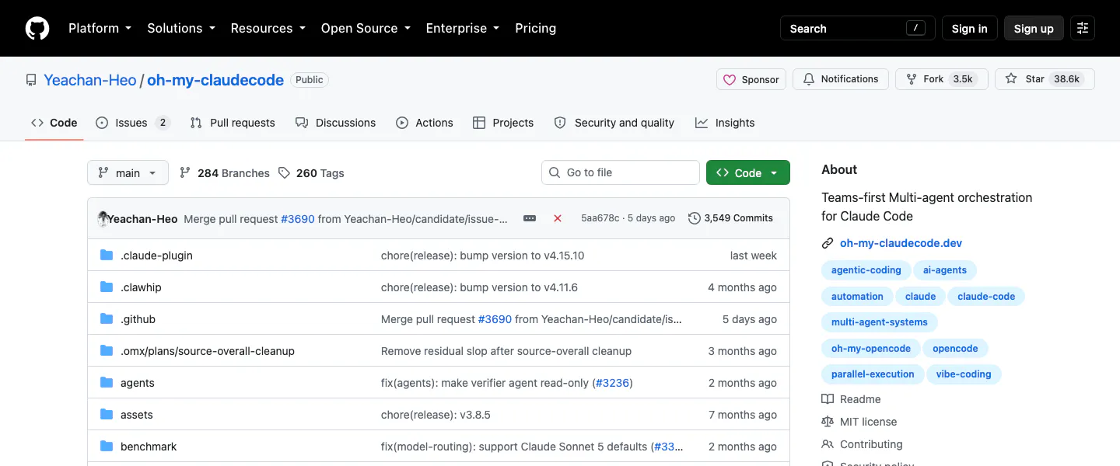The height and width of the screenshot is (466, 1120).
Task: Click the agentic-coding topic tag
Action: click(866, 270)
